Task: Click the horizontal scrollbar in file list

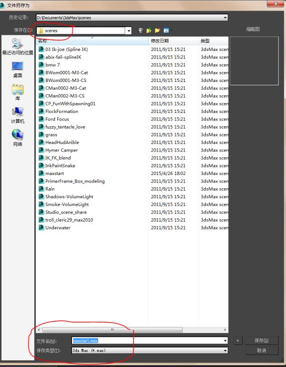Action: click(112, 329)
